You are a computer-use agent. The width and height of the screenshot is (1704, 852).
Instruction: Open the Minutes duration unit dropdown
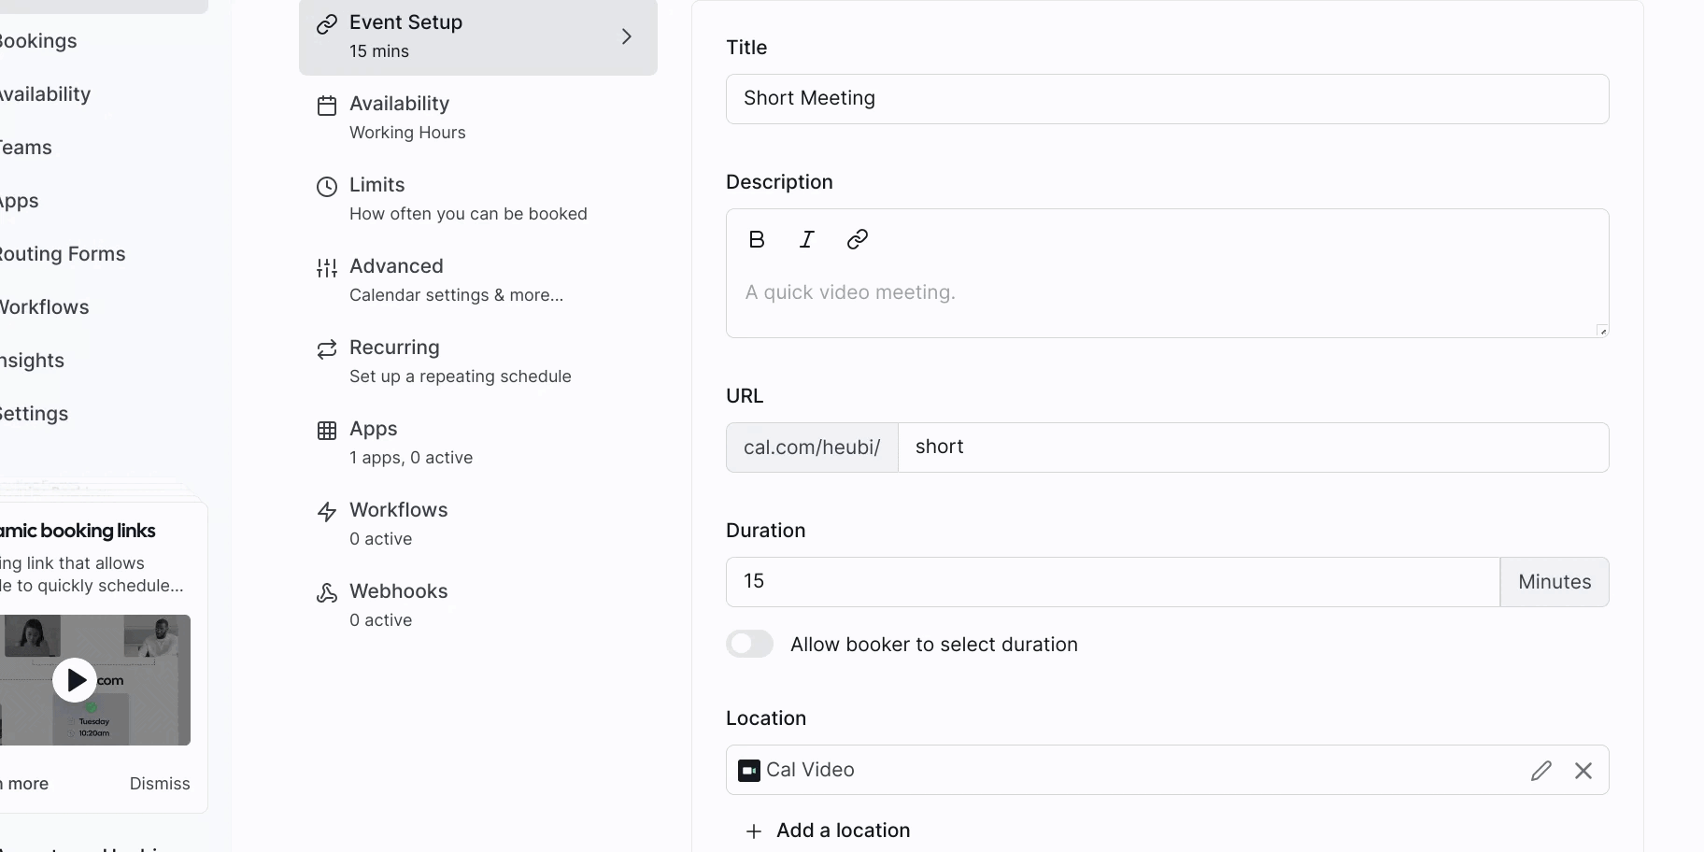point(1555,581)
